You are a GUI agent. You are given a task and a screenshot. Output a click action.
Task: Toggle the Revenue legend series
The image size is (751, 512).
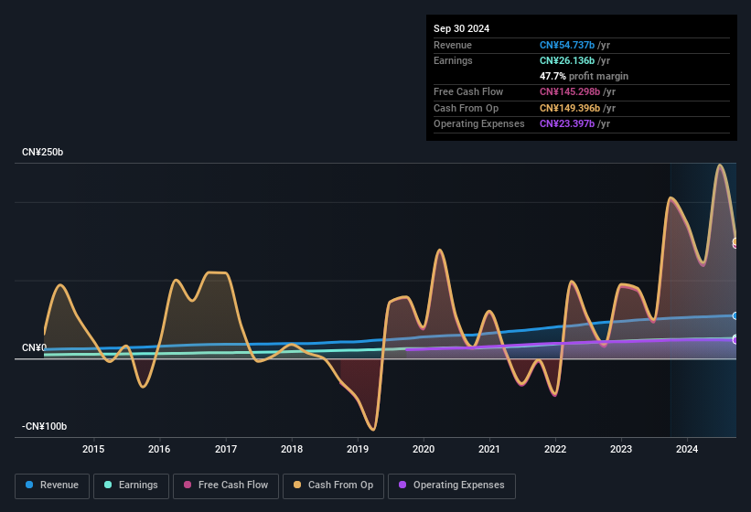[52, 485]
